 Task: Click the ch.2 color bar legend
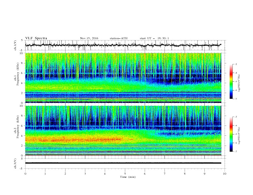pos(231,134)
